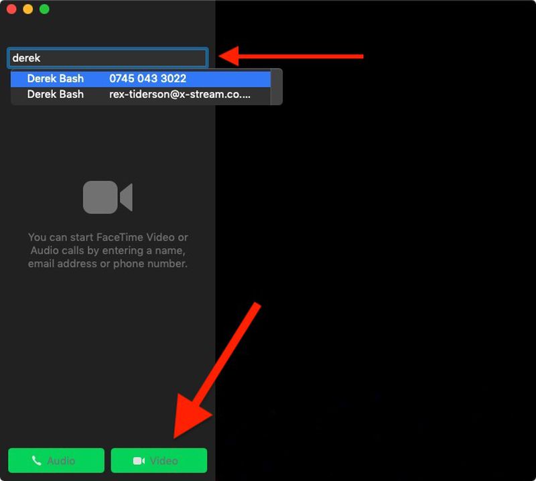Click Derek Bash in the second suggestion row

point(56,94)
